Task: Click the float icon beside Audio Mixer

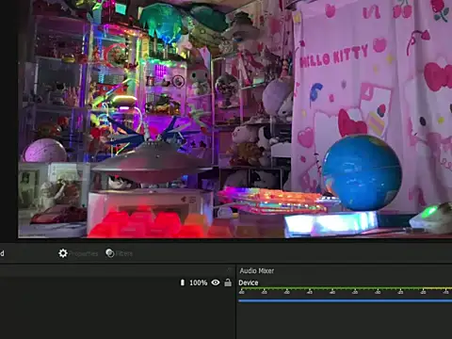Action: point(230,270)
